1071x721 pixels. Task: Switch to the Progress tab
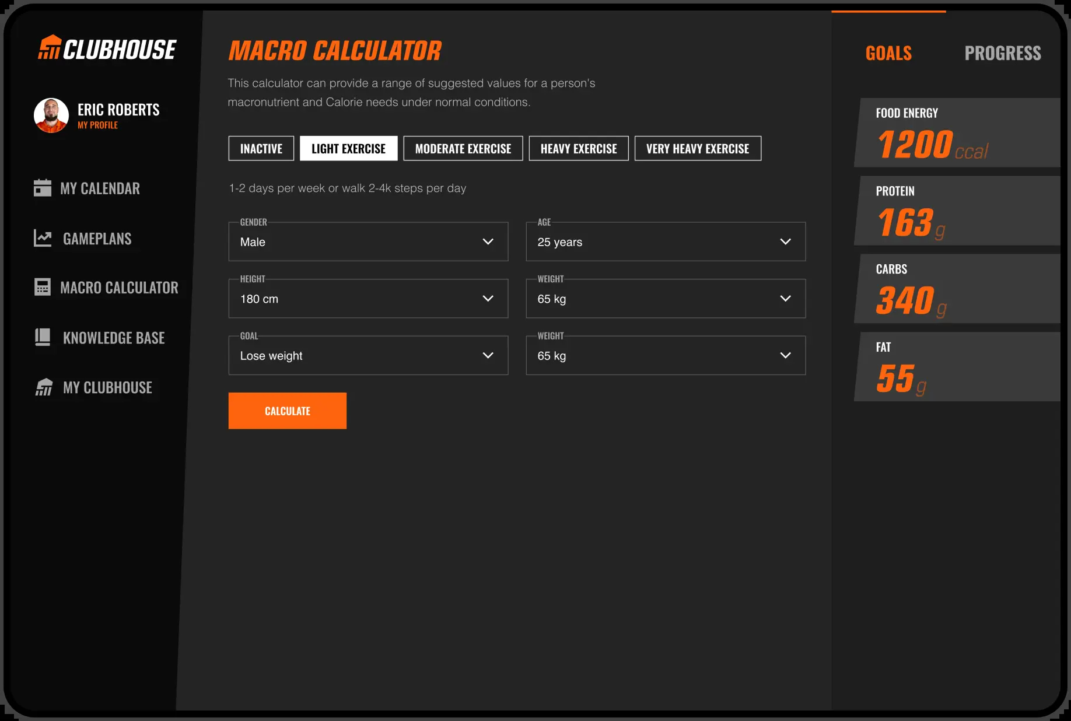tap(1003, 53)
